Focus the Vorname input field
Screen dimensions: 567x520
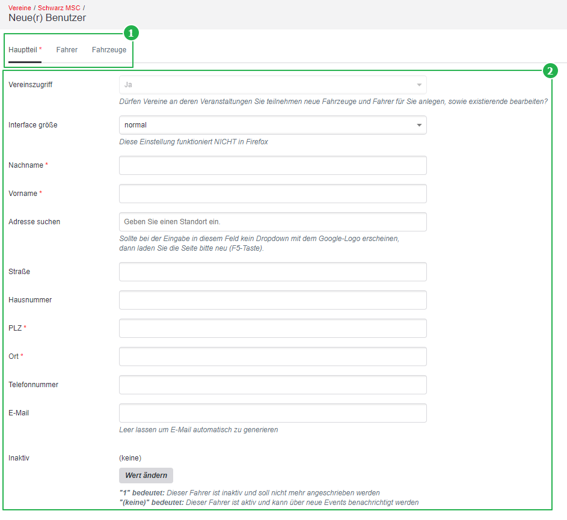272,194
